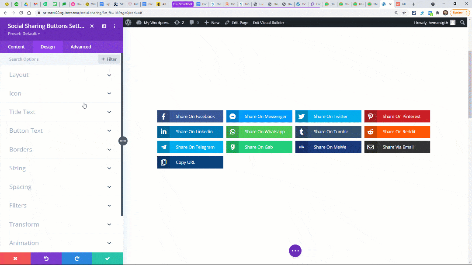This screenshot has width=472, height=265.
Task: Click the Share On Linkedin button
Action: coord(190,132)
